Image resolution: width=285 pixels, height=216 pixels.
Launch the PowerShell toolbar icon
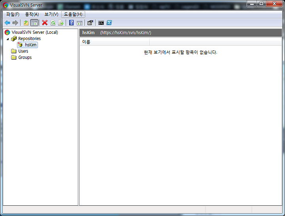point(109,23)
